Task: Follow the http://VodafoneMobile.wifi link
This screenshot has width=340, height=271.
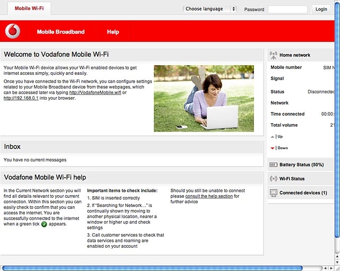Action: click(95, 93)
